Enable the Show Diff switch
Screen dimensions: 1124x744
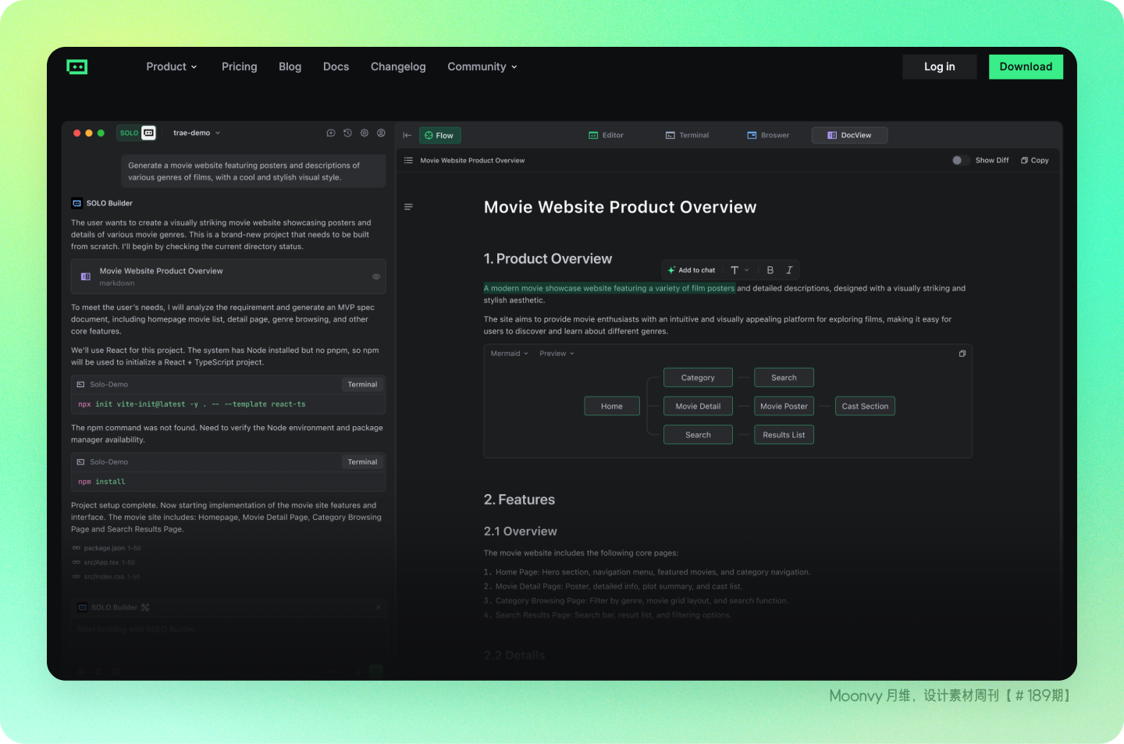click(960, 160)
